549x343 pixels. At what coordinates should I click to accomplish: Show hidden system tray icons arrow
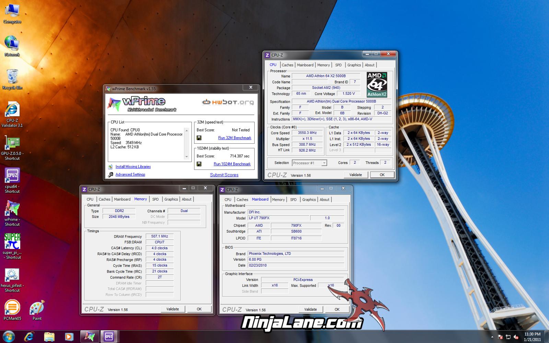[492, 337]
